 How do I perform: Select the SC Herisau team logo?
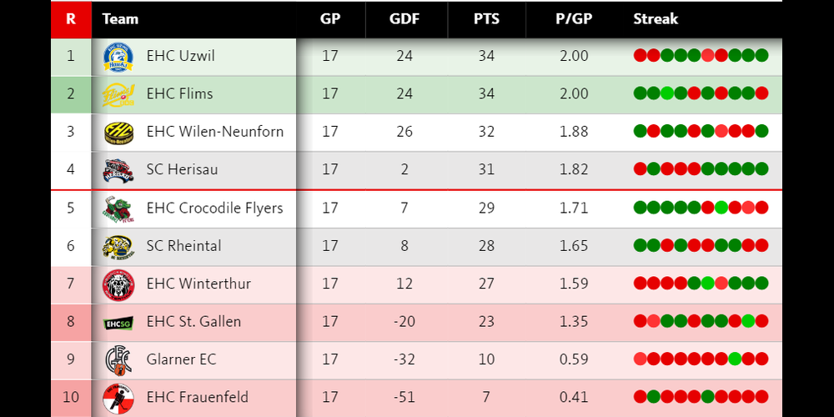[118, 170]
